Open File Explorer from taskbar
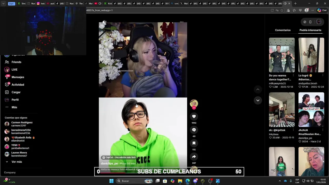 180,181
